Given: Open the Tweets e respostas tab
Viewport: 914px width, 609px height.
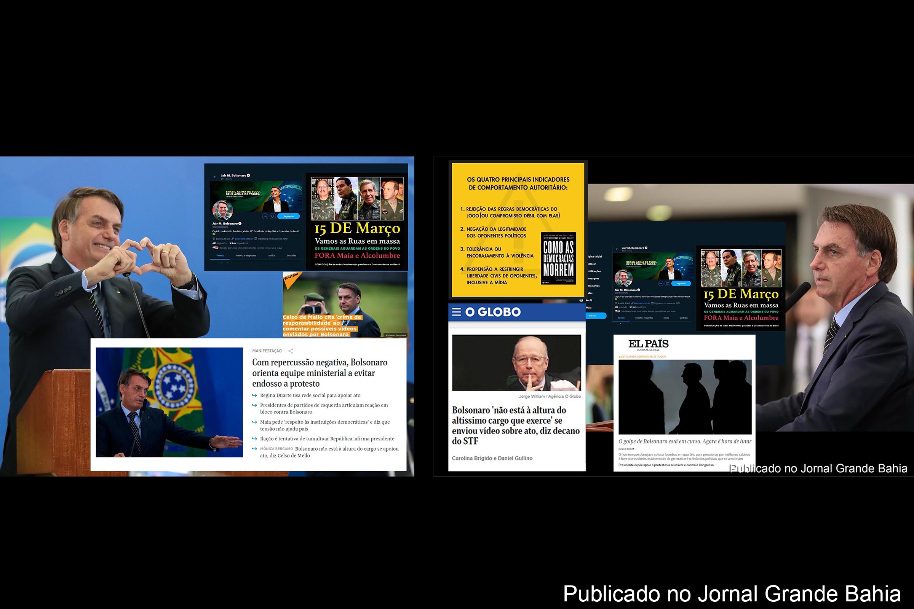Looking at the screenshot, I should [x=246, y=255].
